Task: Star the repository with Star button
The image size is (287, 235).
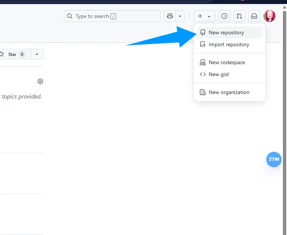Action: point(9,54)
